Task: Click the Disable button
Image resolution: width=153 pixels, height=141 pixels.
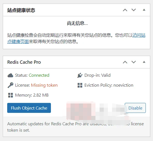Action: (x=135, y=108)
